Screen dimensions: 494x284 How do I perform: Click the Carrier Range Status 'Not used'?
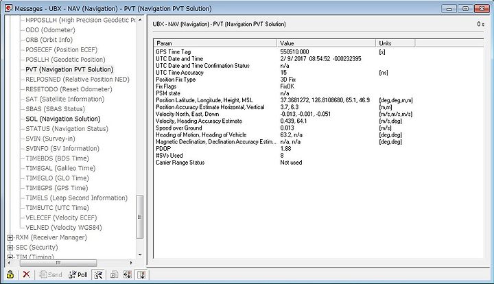291,163
